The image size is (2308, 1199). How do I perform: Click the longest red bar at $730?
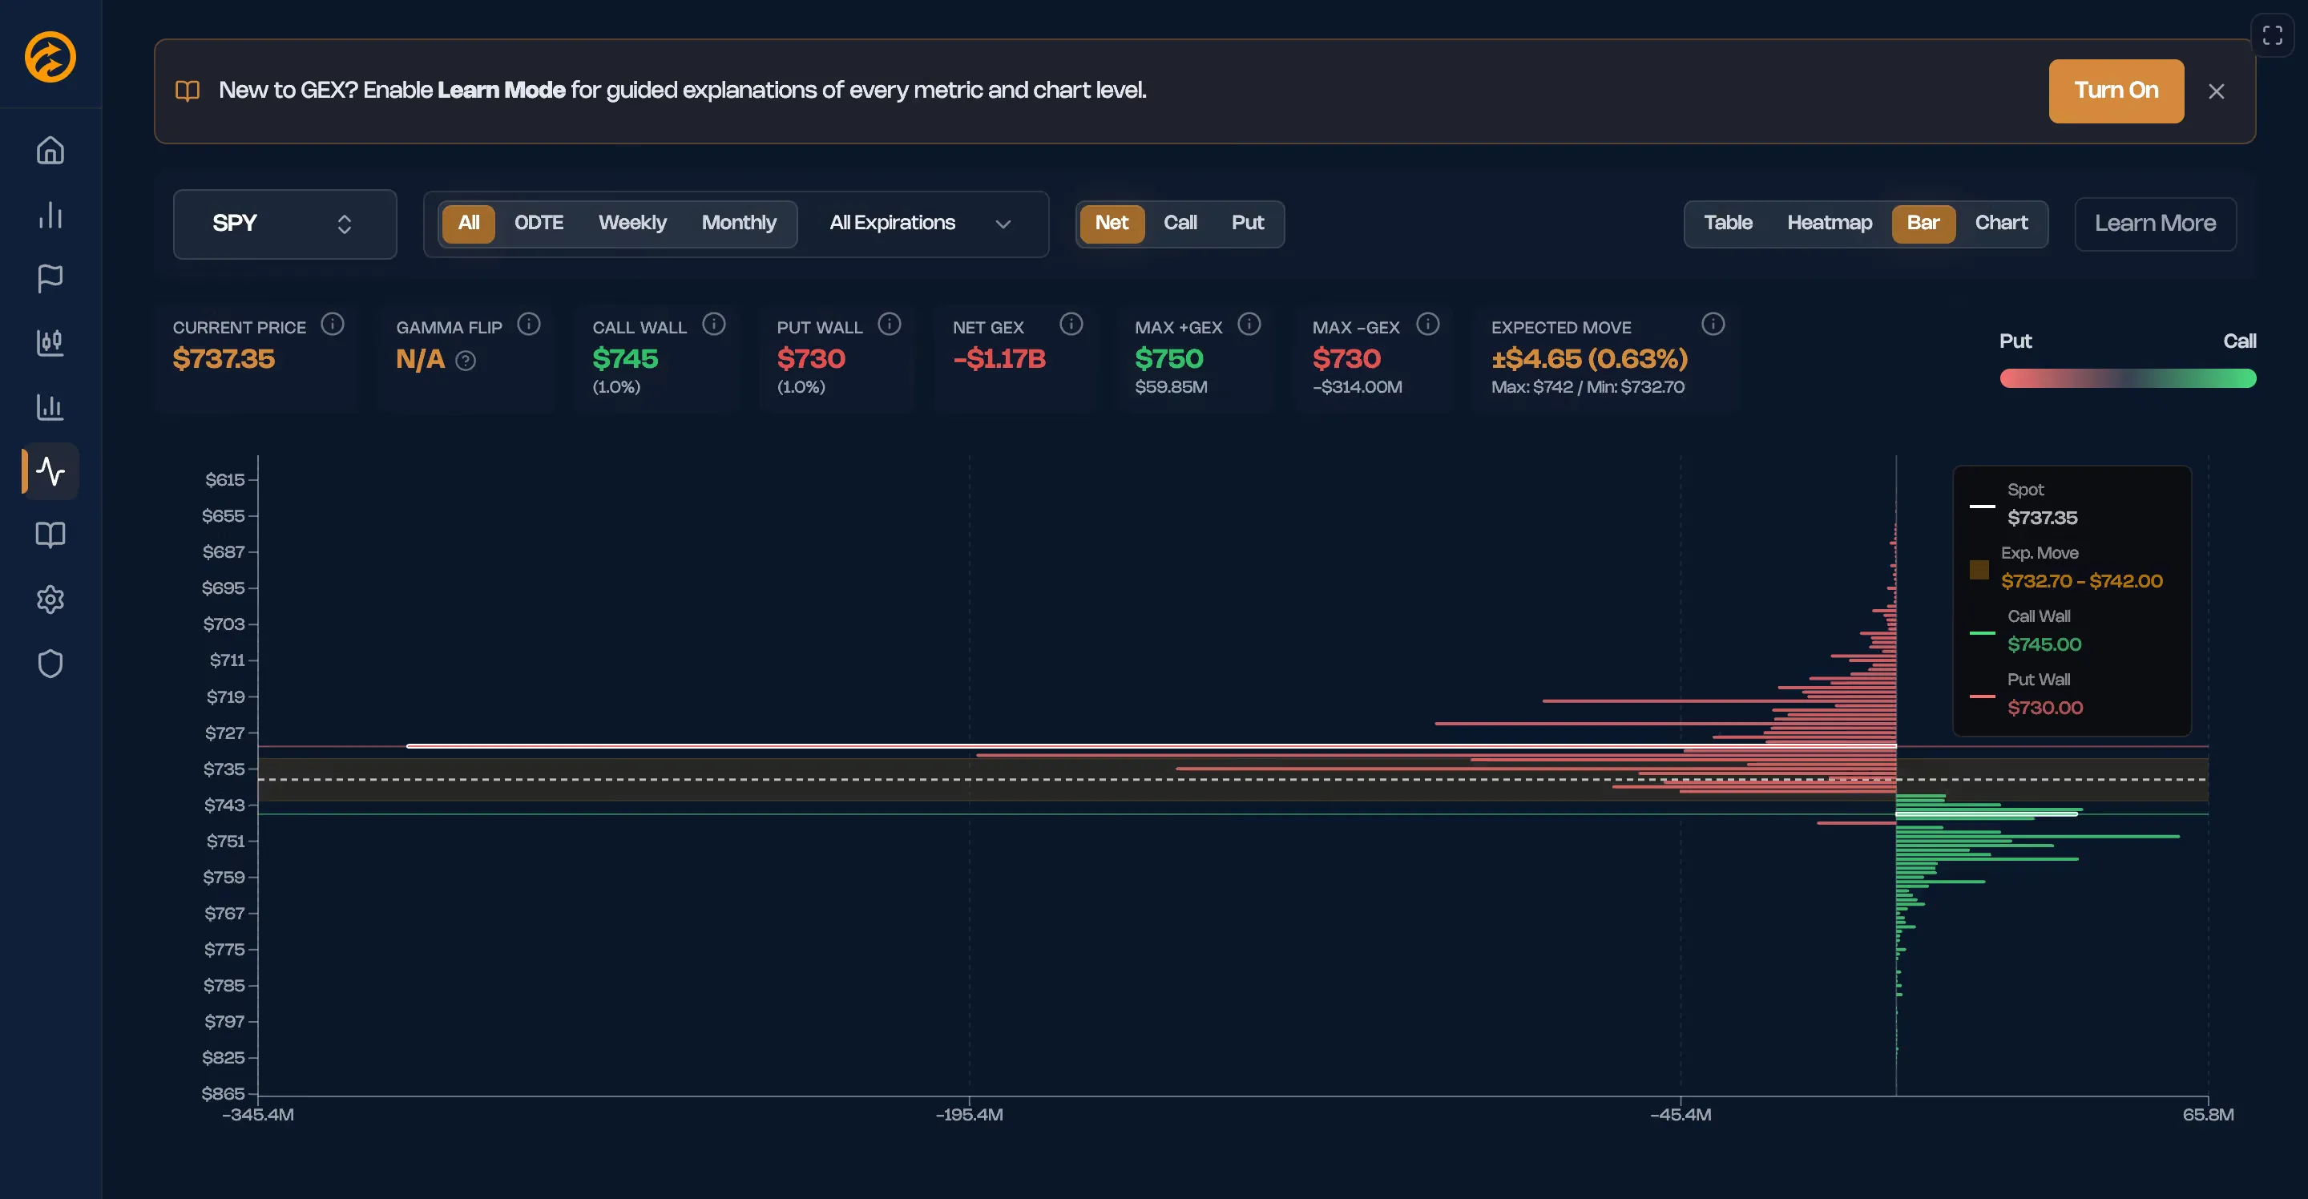(x=1152, y=745)
